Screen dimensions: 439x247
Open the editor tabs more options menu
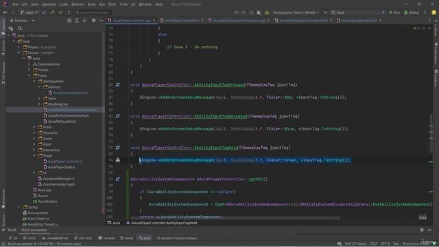tap(429, 21)
